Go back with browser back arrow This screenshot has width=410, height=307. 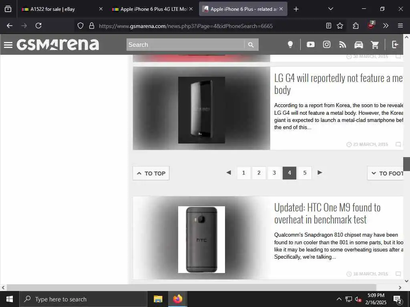(x=10, y=26)
